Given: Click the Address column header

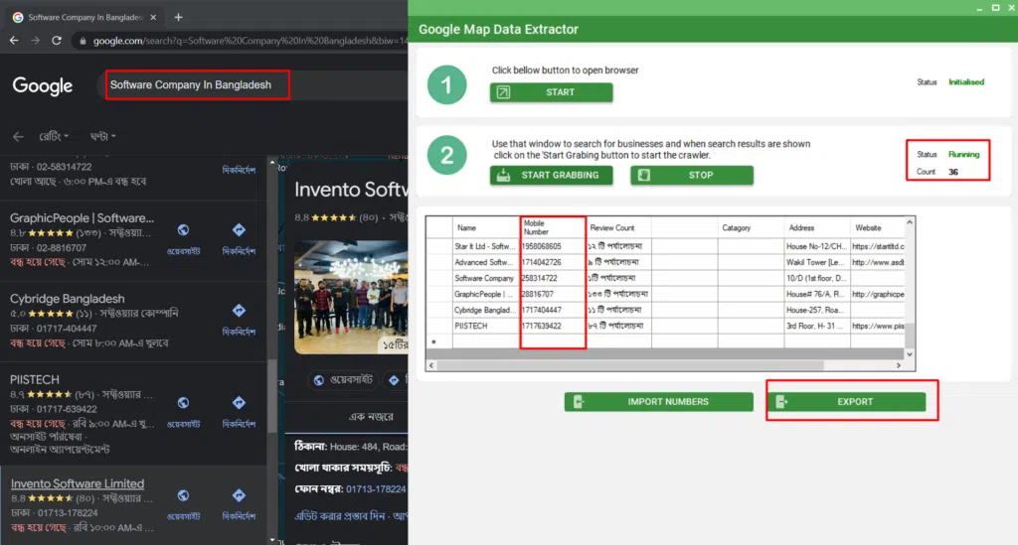Looking at the screenshot, I should [817, 228].
